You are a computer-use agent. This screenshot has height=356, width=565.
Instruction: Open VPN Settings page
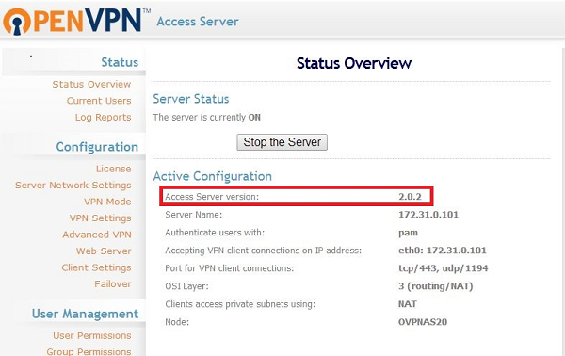101,218
